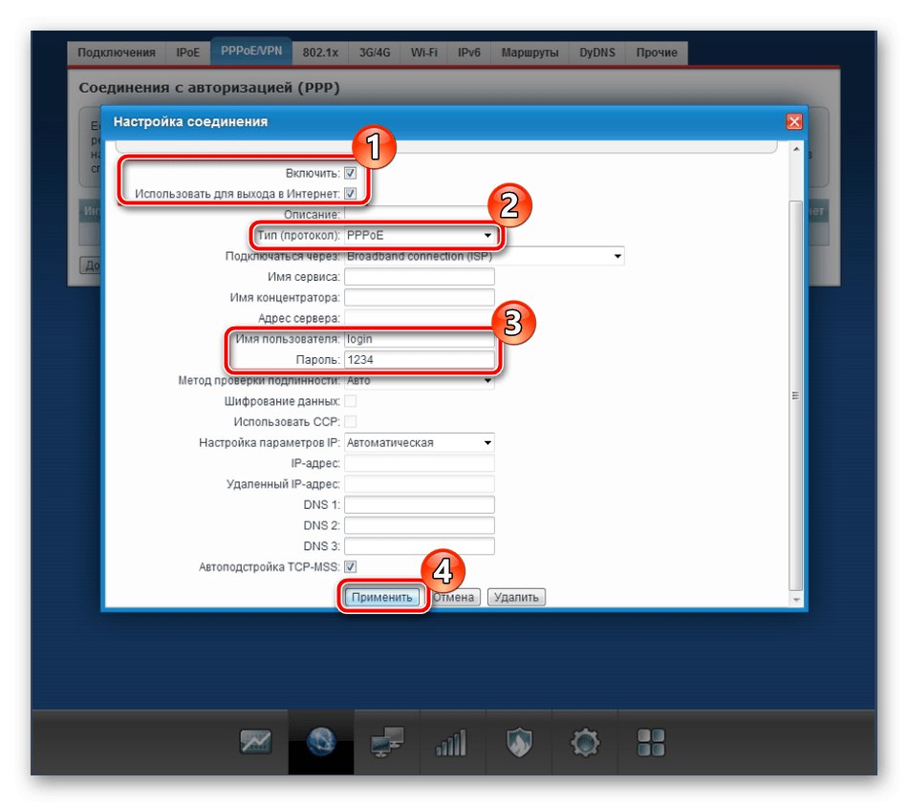Toggle Использовать для выхода в Интернет checkbox
This screenshot has width=908, height=806.
pos(351,193)
